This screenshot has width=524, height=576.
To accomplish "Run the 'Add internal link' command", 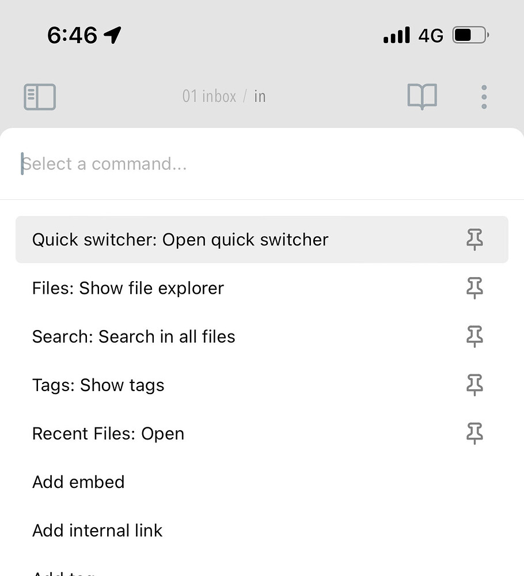I will tap(97, 530).
